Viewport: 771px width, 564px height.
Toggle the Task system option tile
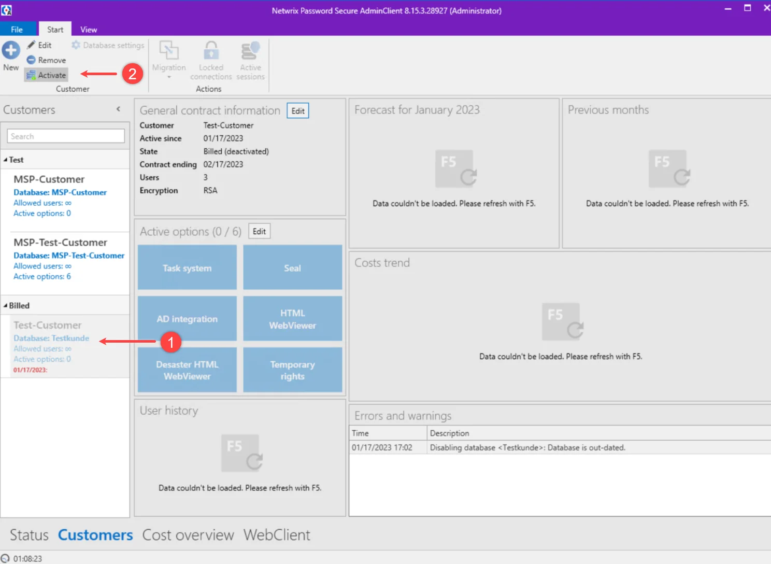pos(187,267)
